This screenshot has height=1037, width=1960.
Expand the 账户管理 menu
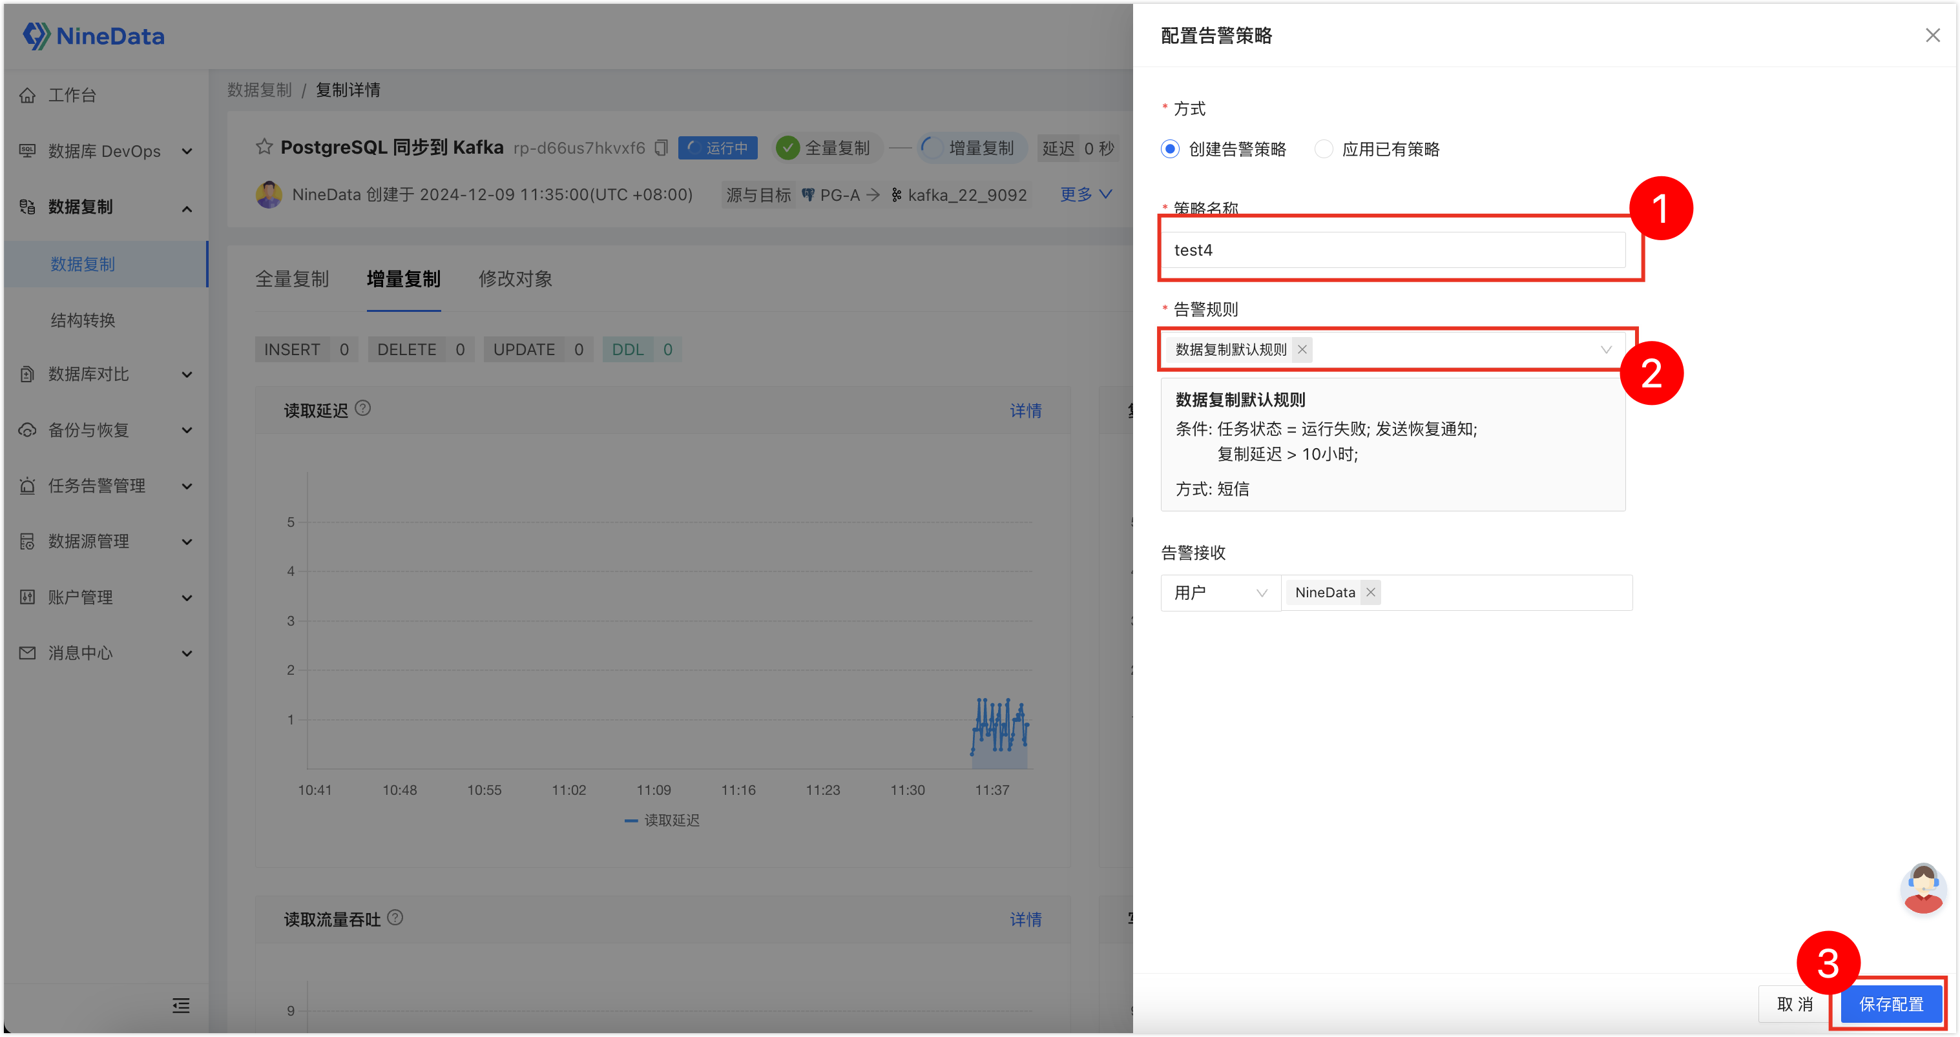[x=187, y=597]
